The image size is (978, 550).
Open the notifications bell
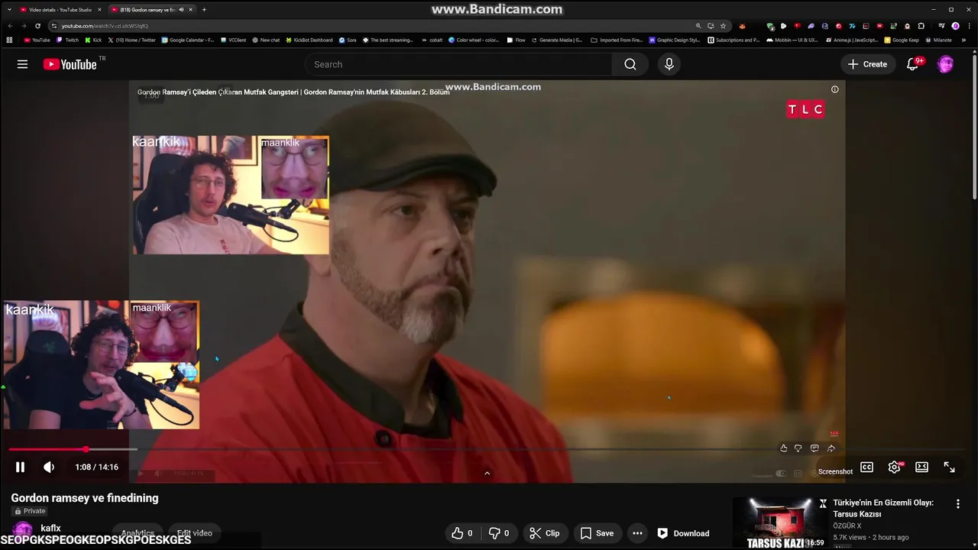912,64
